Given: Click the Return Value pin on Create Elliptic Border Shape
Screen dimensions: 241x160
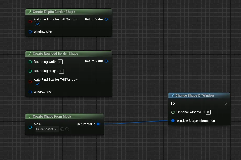Looking at the screenshot, I should tap(106, 19).
